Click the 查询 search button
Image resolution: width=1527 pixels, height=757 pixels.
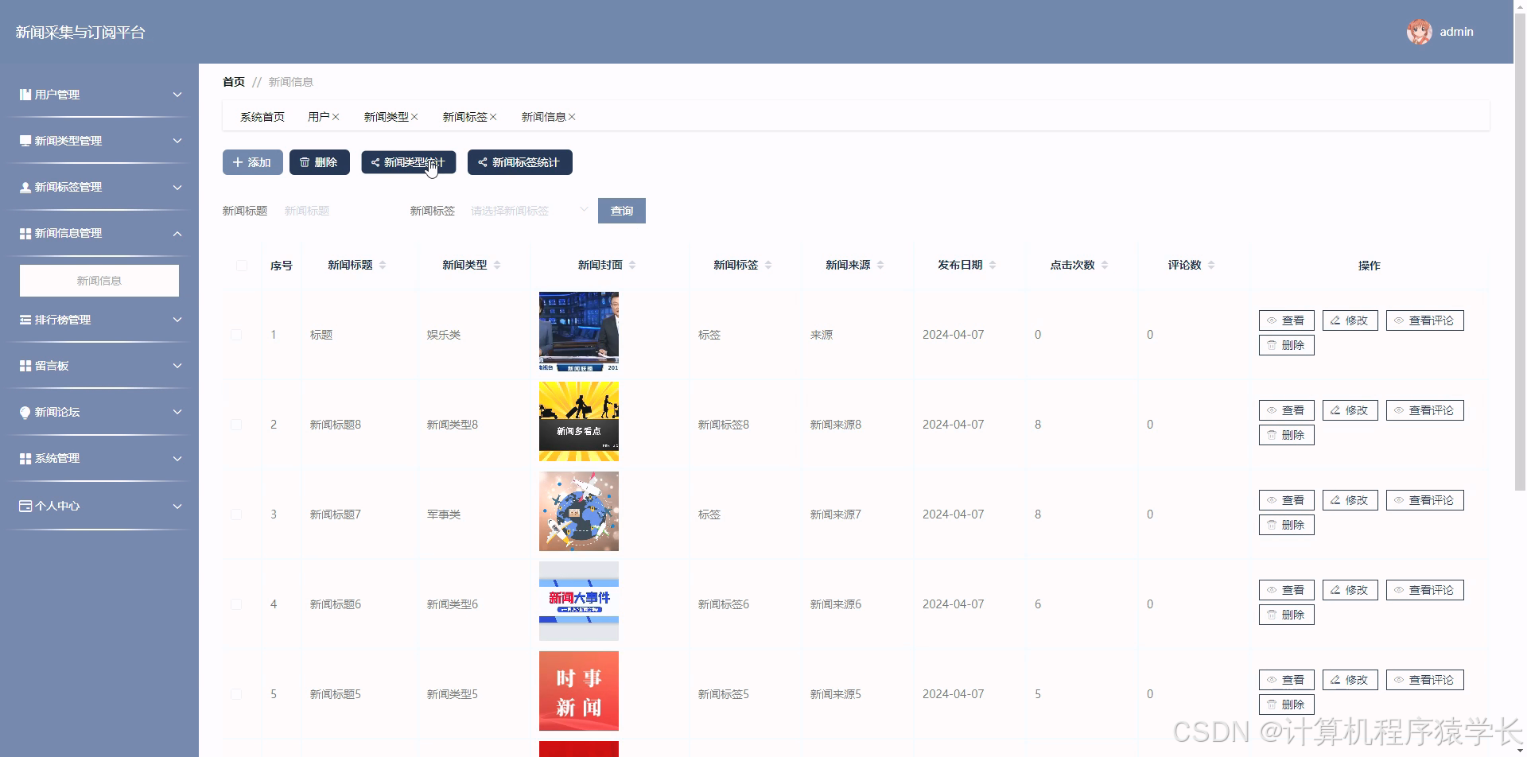tap(622, 211)
